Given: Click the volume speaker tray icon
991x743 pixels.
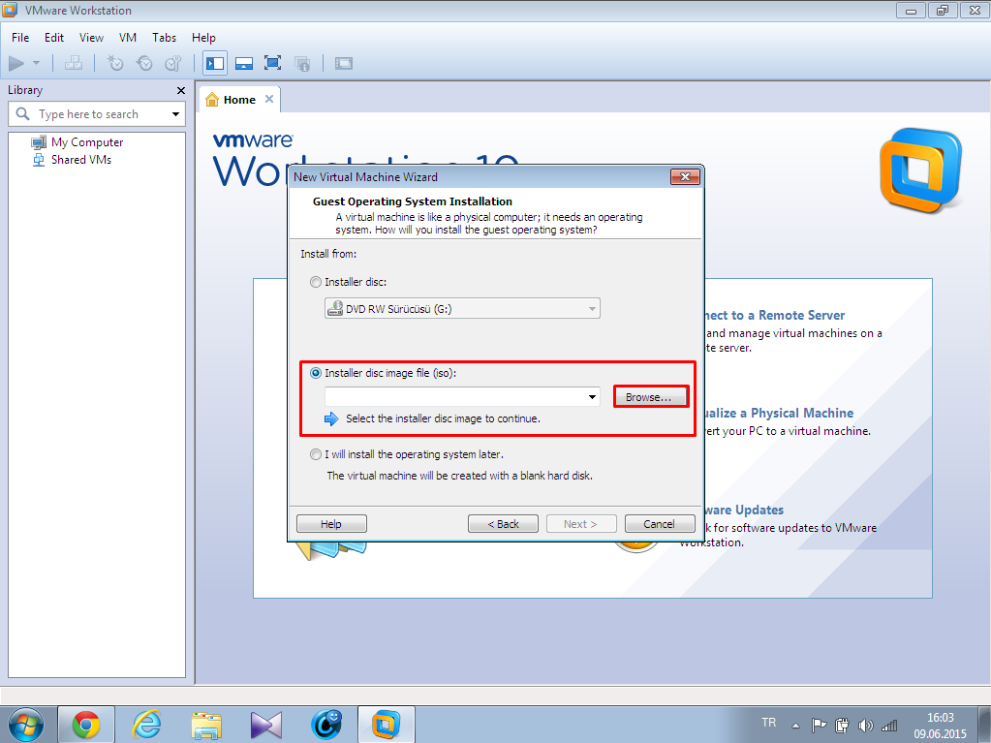Looking at the screenshot, I should point(865,726).
